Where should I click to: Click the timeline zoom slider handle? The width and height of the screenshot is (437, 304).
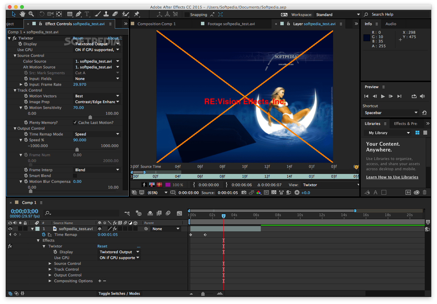203,293
